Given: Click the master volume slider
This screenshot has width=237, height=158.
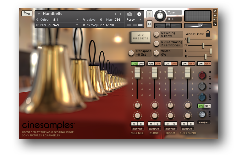Looking at the screenshot, I should 198,26.
